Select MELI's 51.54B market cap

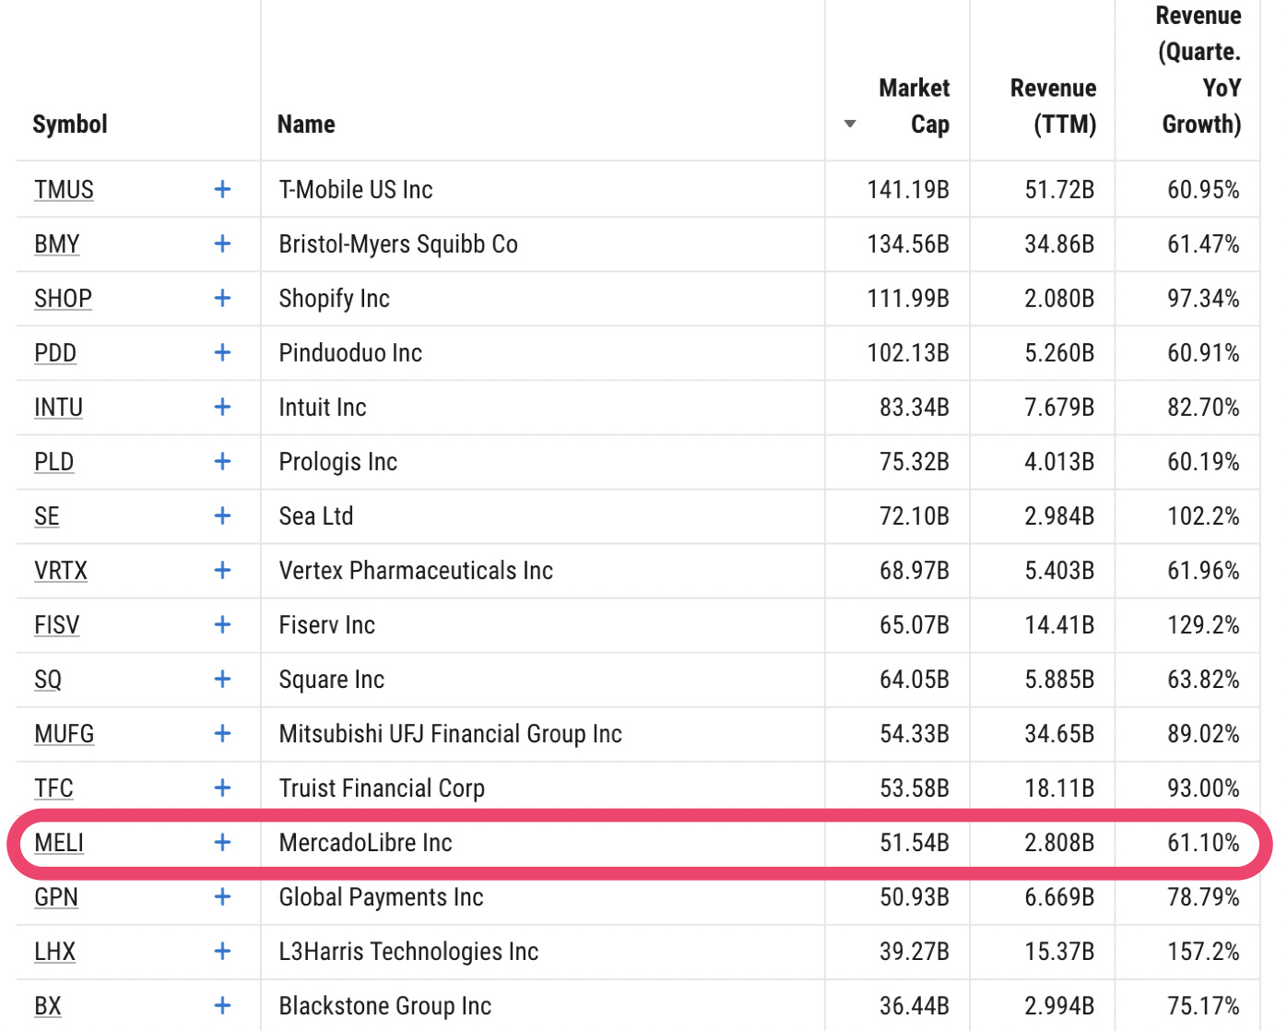[914, 843]
